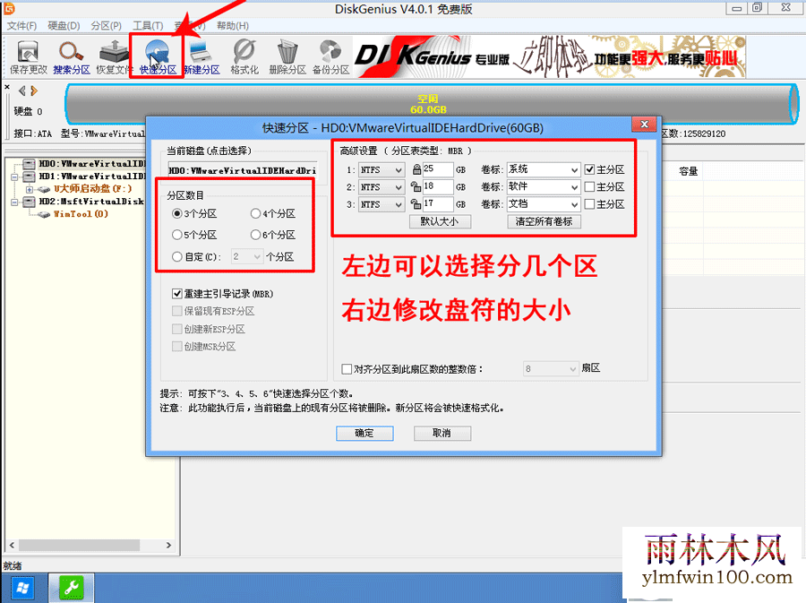
Task: Open volume label dropdown showing 系统
Action: click(x=544, y=169)
